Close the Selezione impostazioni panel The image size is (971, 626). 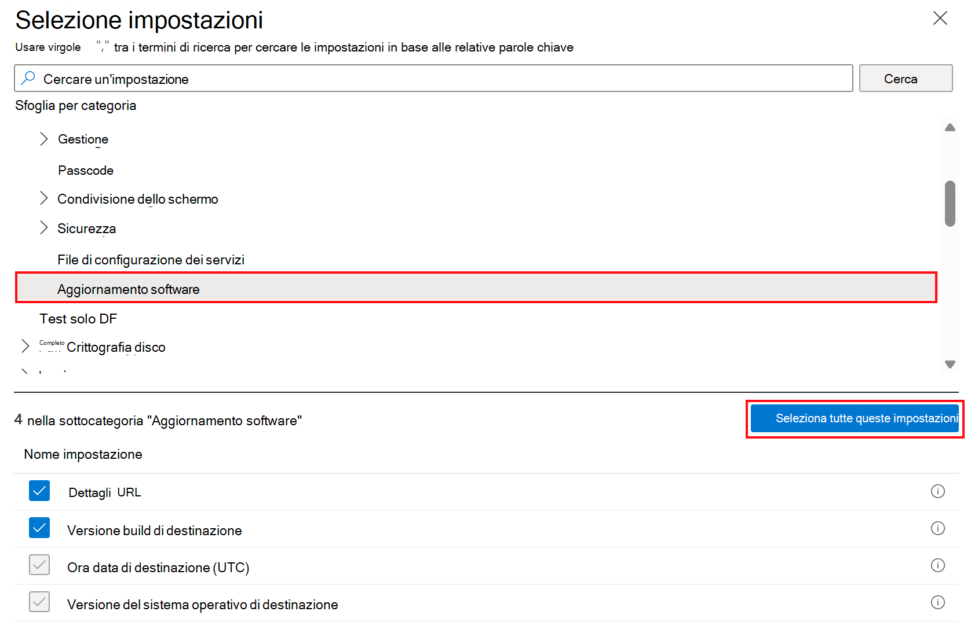940,19
